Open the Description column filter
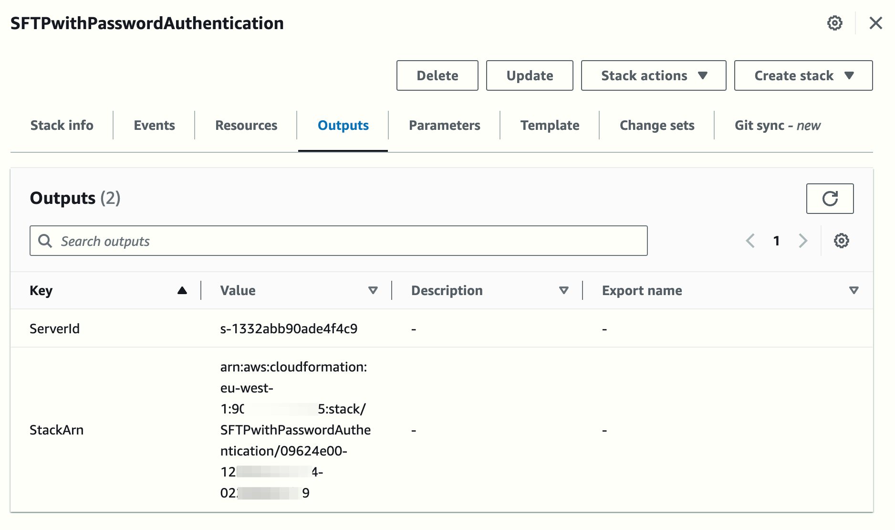895x530 pixels. 563,290
